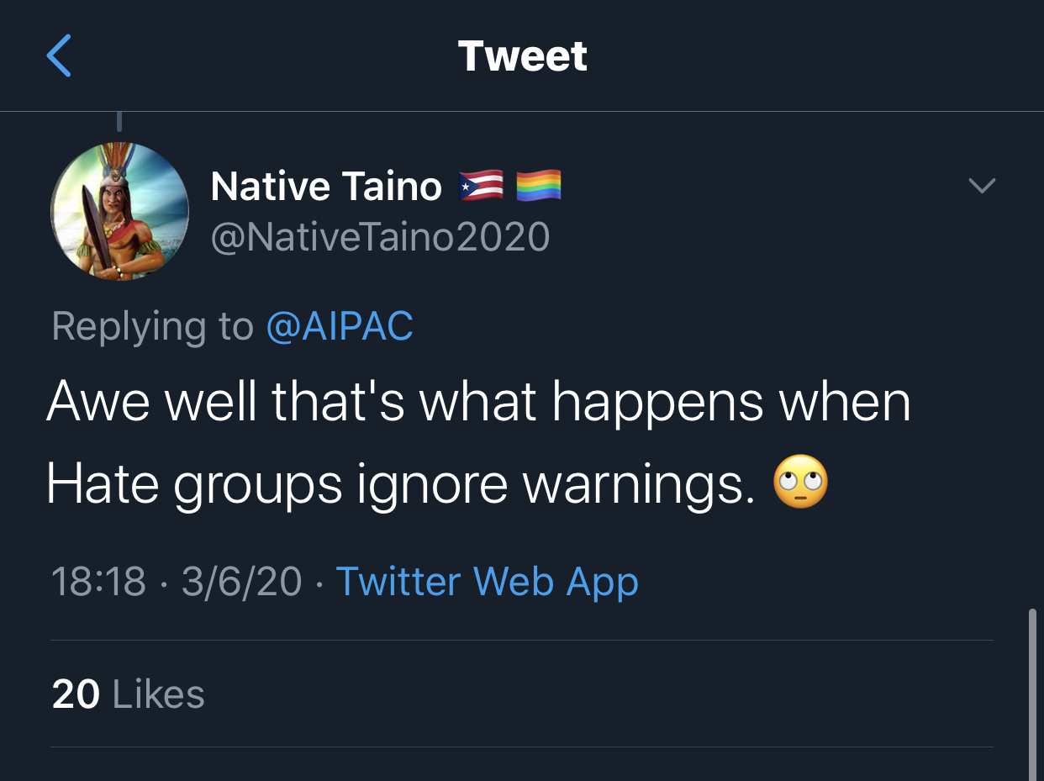This screenshot has height=781, width=1044.
Task: Click the 3/6/20 date
Action: coord(241,582)
